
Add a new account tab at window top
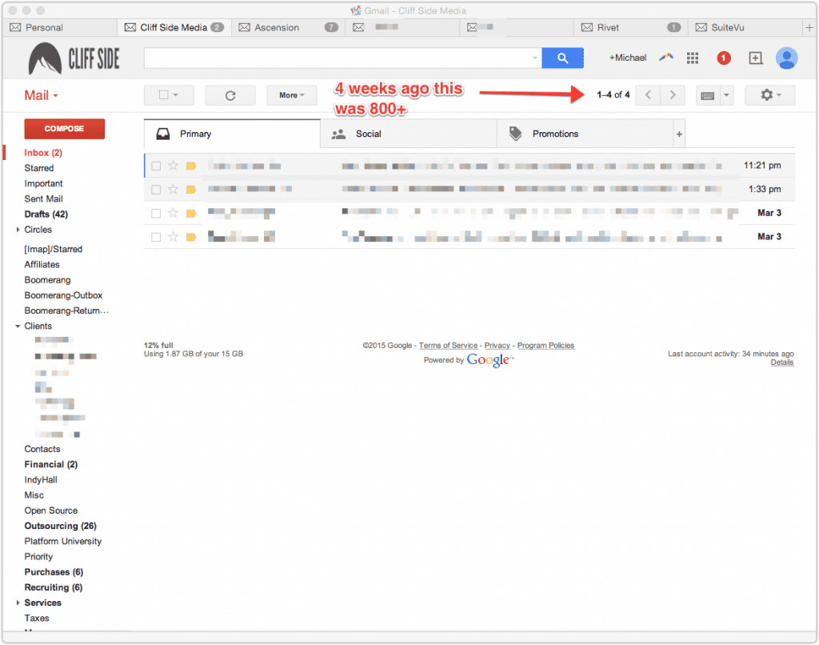809,27
